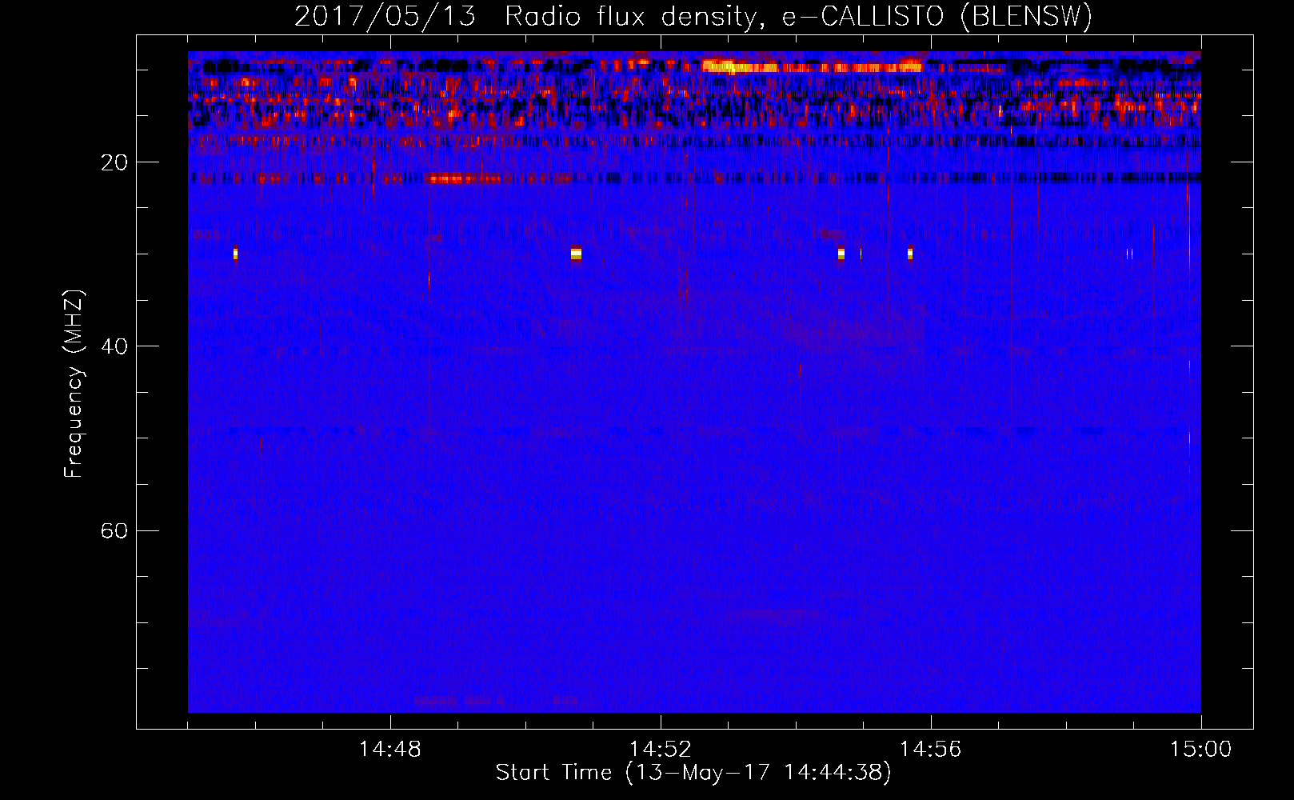Click the bright burst marker near 14:51
The image size is (1294, 800).
(576, 254)
